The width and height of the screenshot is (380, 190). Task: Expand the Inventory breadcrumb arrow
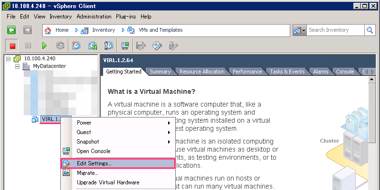(x=123, y=30)
